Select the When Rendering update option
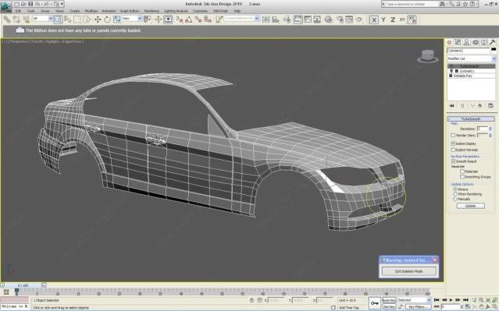Screen dimensions: 499x311 455,194
